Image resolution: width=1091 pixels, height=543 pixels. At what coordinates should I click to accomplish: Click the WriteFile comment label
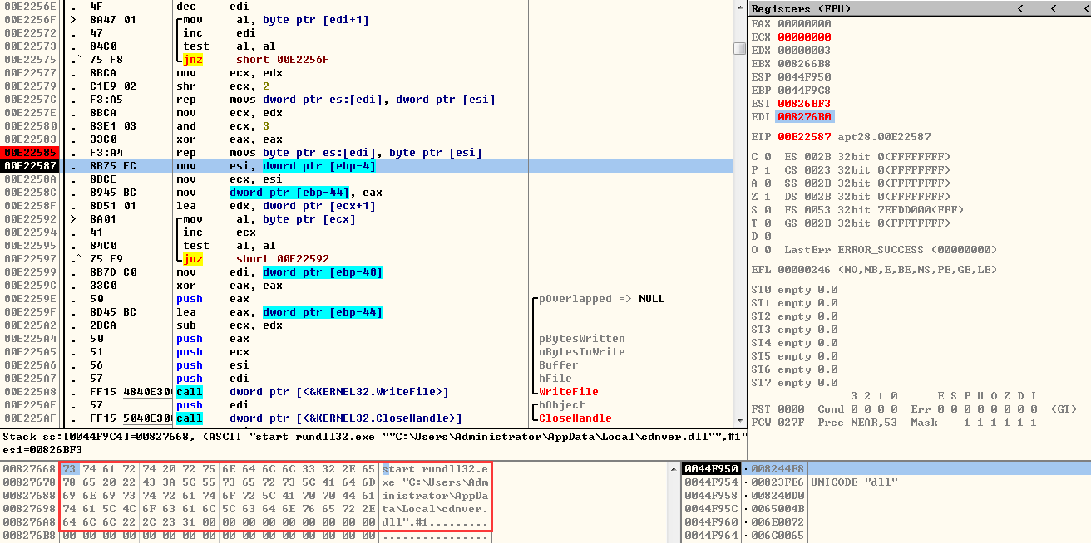click(569, 392)
